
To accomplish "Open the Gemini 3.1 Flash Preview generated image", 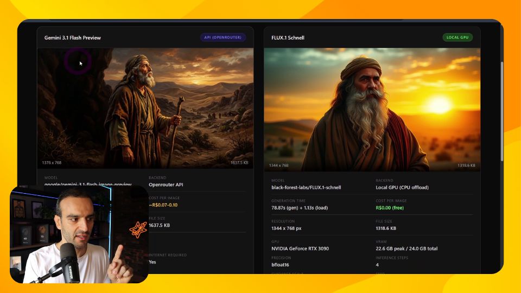I will (x=145, y=108).
